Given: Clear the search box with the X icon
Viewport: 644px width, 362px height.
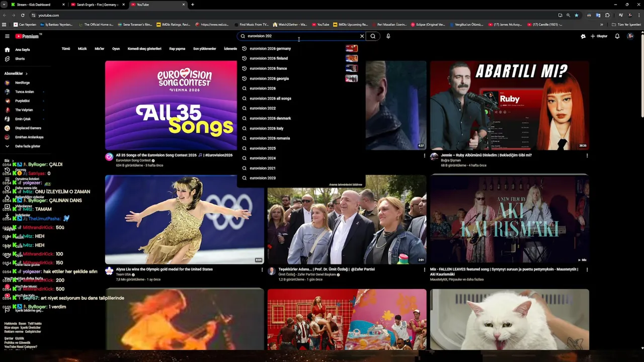Looking at the screenshot, I should coord(362,36).
